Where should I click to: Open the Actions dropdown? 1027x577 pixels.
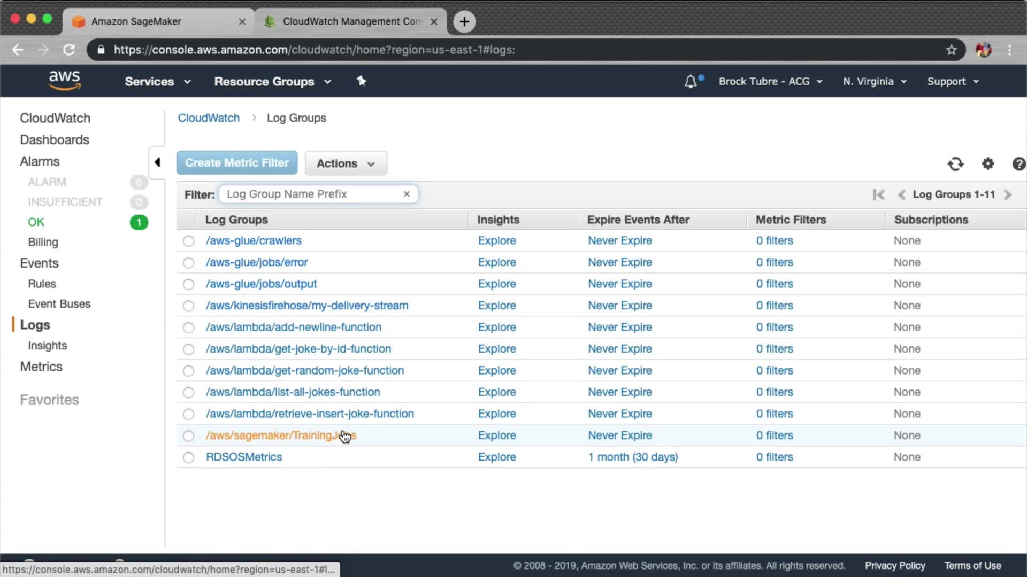coord(346,163)
